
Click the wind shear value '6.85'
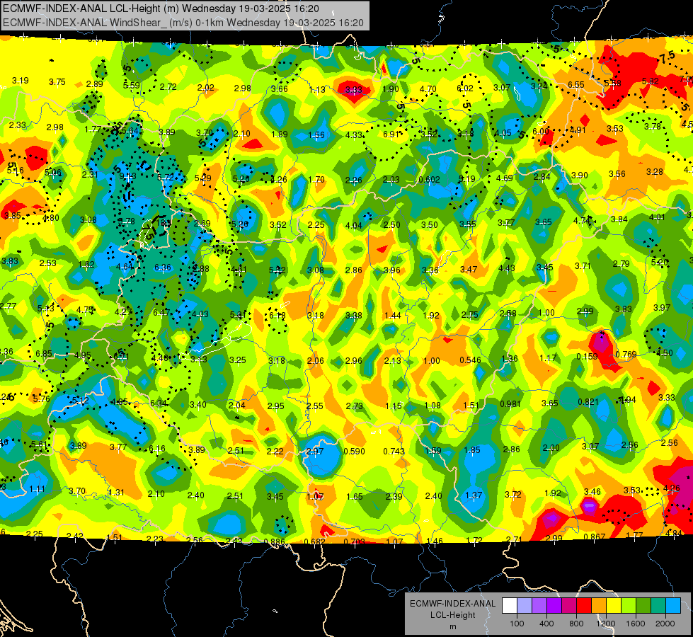[44, 354]
